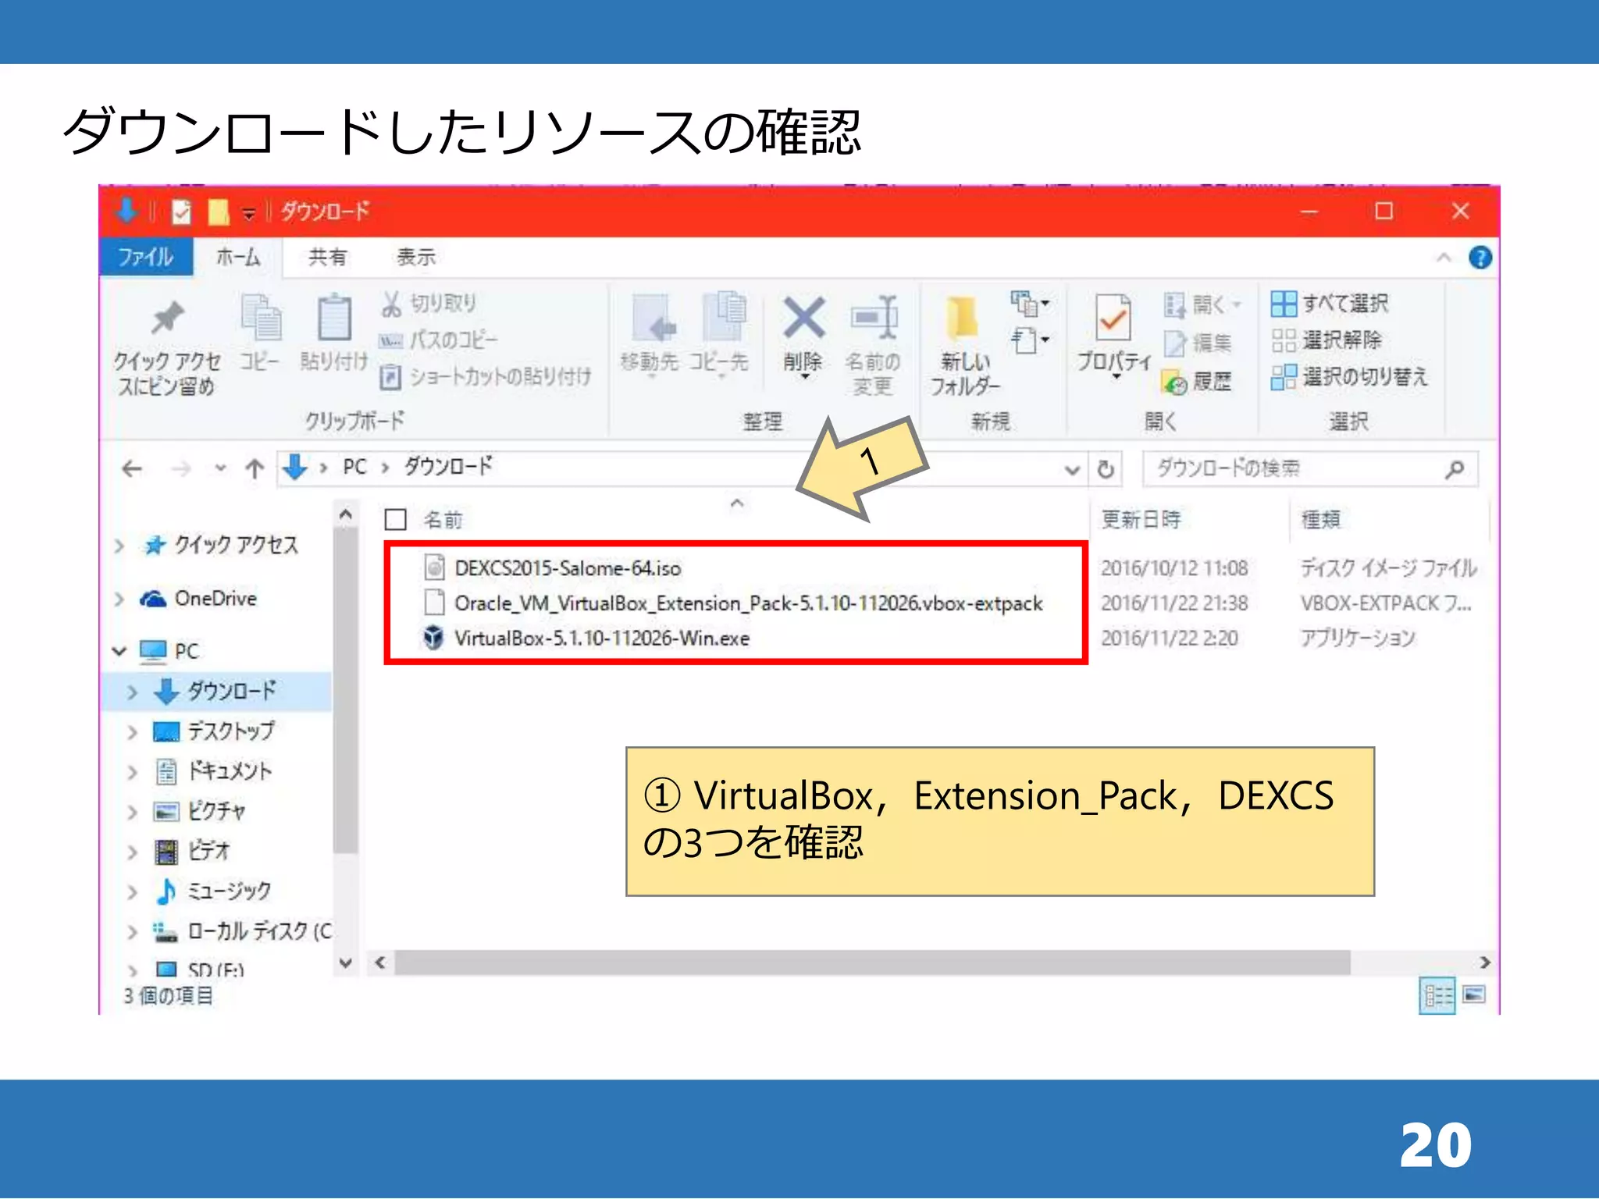Click Copy Path (パスのコピー)

click(438, 340)
